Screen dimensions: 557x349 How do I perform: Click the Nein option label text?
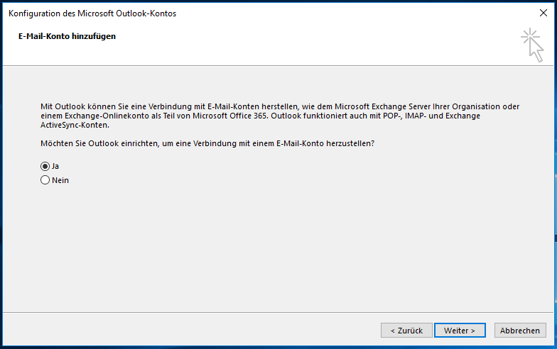(60, 180)
